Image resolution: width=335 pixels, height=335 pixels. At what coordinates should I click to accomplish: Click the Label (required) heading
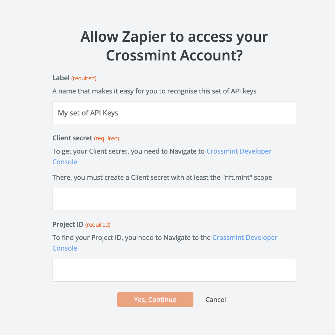click(61, 78)
